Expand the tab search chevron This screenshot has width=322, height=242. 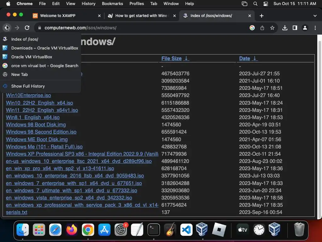[315, 16]
